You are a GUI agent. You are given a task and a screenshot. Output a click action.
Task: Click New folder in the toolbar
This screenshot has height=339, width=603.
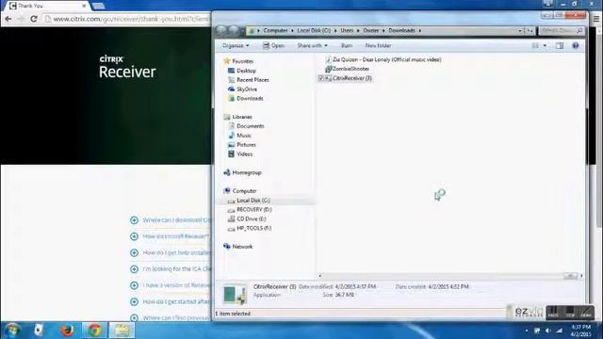(378, 46)
